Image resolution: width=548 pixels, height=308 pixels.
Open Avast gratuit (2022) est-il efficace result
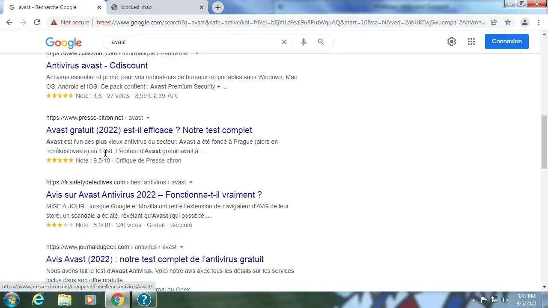[x=149, y=130]
